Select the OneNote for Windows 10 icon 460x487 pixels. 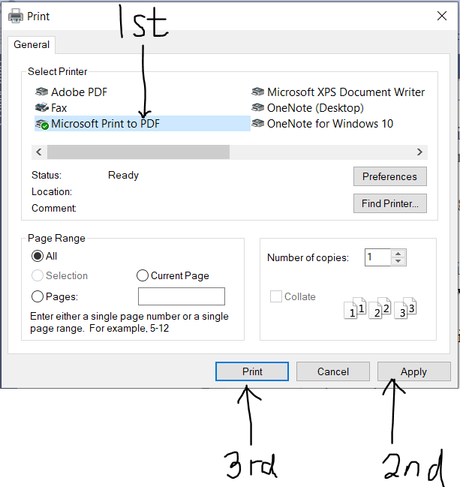pyautogui.click(x=258, y=123)
